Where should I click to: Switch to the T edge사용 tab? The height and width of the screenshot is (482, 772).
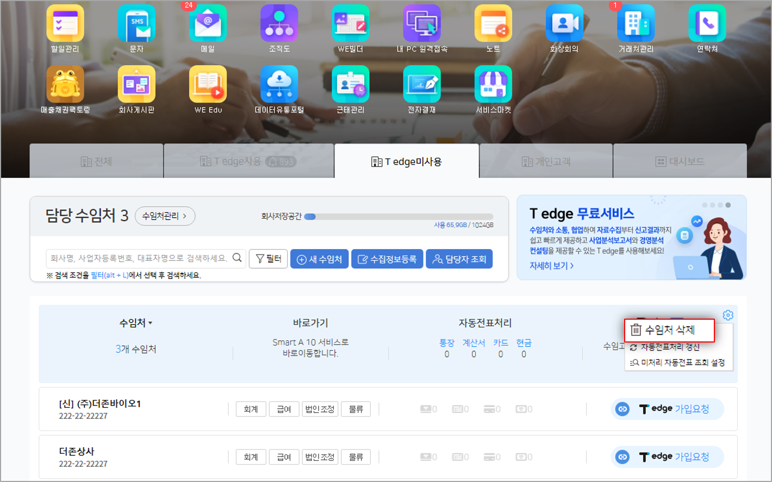tap(248, 161)
